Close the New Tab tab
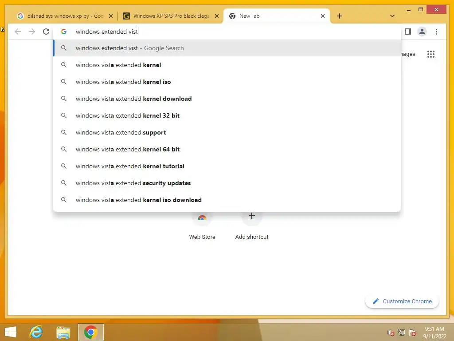This screenshot has height=341, width=454. [x=323, y=16]
